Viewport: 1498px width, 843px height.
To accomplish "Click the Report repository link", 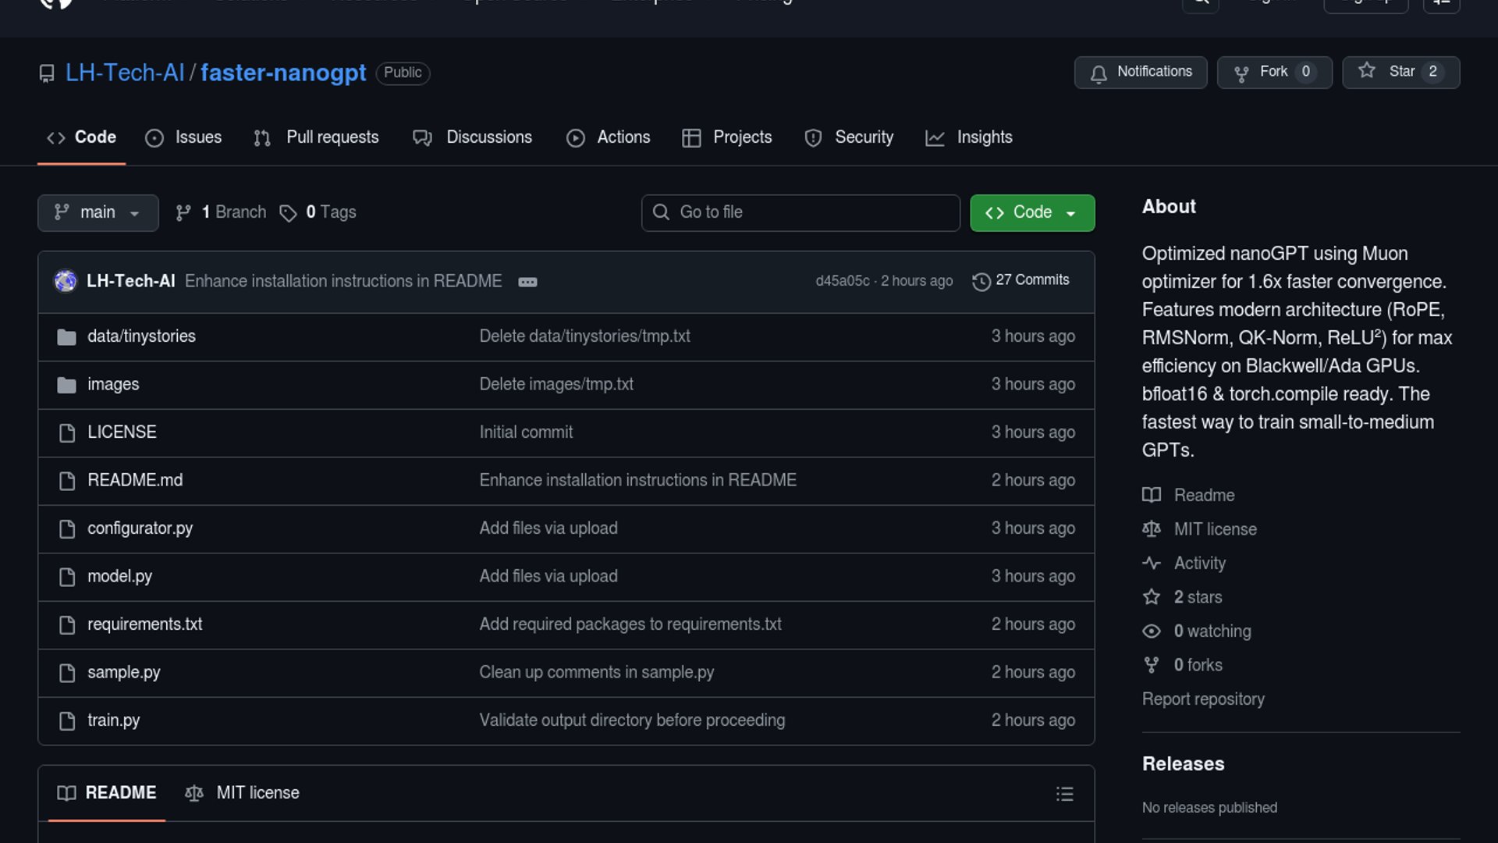I will click(1202, 699).
